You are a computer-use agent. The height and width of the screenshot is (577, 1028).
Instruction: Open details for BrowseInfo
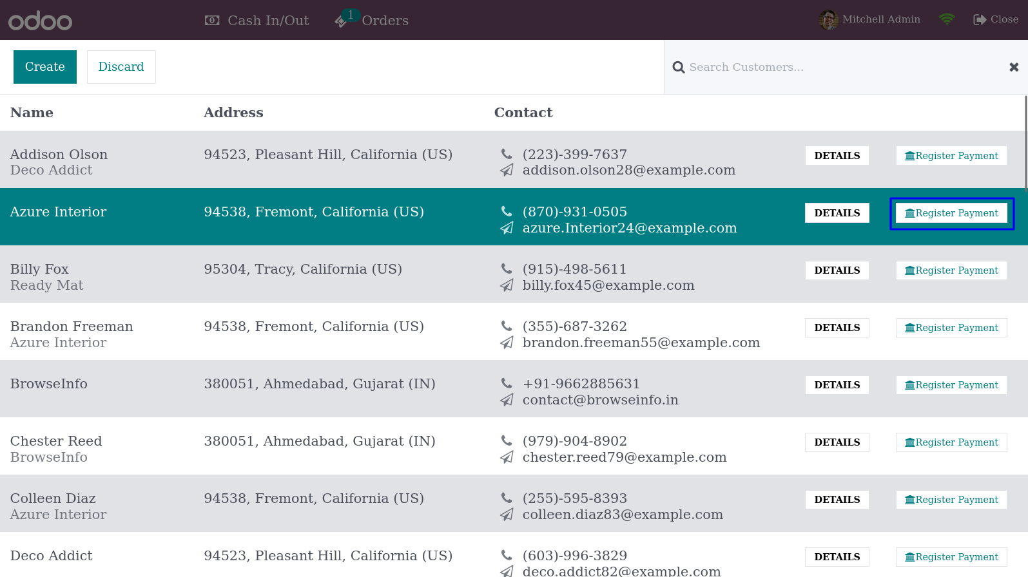(x=837, y=385)
